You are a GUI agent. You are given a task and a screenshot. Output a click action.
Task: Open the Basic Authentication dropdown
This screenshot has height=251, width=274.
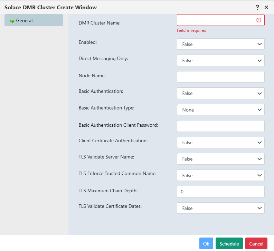[221, 93]
